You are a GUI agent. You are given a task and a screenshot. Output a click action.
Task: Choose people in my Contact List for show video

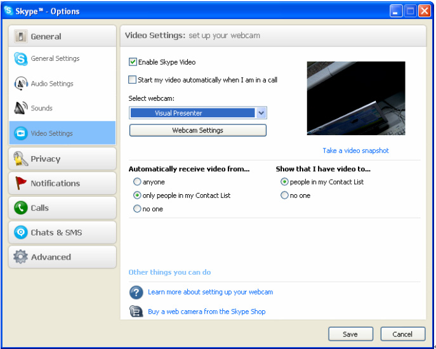coord(284,181)
